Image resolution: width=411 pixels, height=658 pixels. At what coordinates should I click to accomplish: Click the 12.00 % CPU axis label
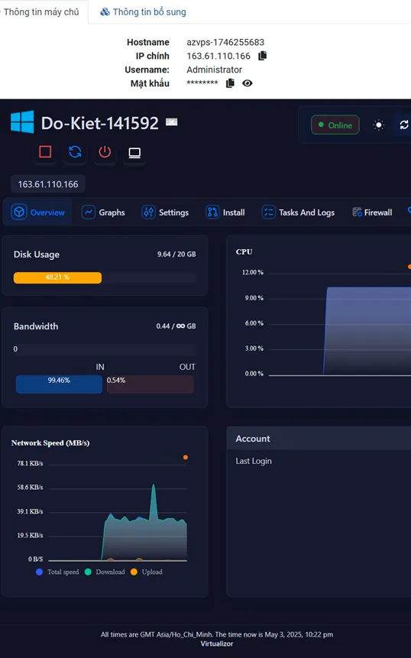(252, 272)
